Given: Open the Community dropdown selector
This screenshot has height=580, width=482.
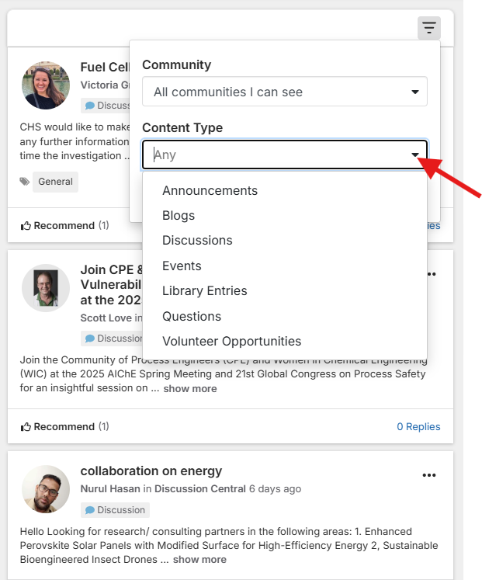Looking at the screenshot, I should coord(284,92).
